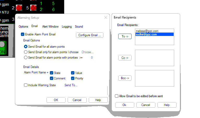Uncheck the Value detail checkbox

click(x=73, y=73)
